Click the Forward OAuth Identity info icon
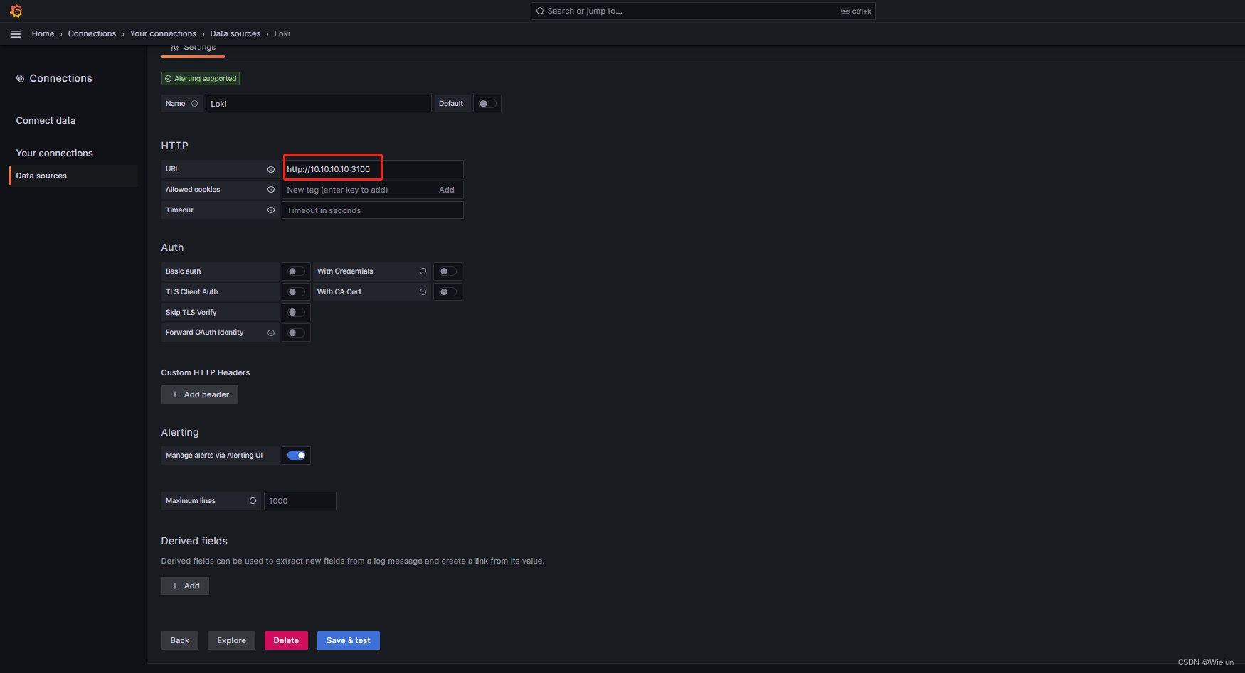 271,333
